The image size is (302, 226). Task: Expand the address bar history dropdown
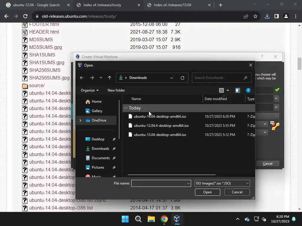[x=172, y=78]
